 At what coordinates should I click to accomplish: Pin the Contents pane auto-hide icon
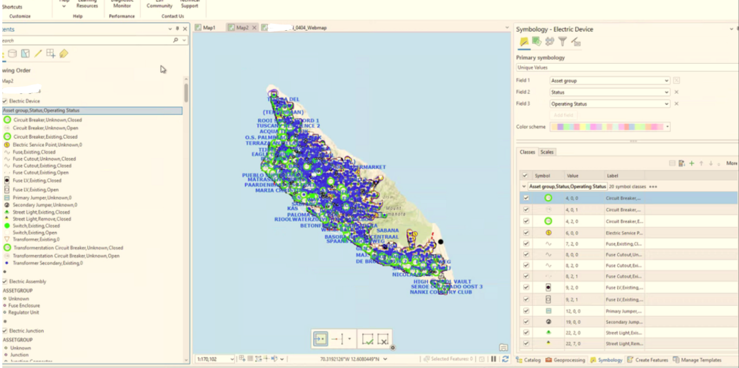pyautogui.click(x=178, y=29)
